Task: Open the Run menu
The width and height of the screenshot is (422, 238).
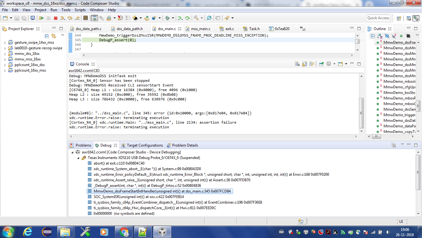Action: point(54,10)
